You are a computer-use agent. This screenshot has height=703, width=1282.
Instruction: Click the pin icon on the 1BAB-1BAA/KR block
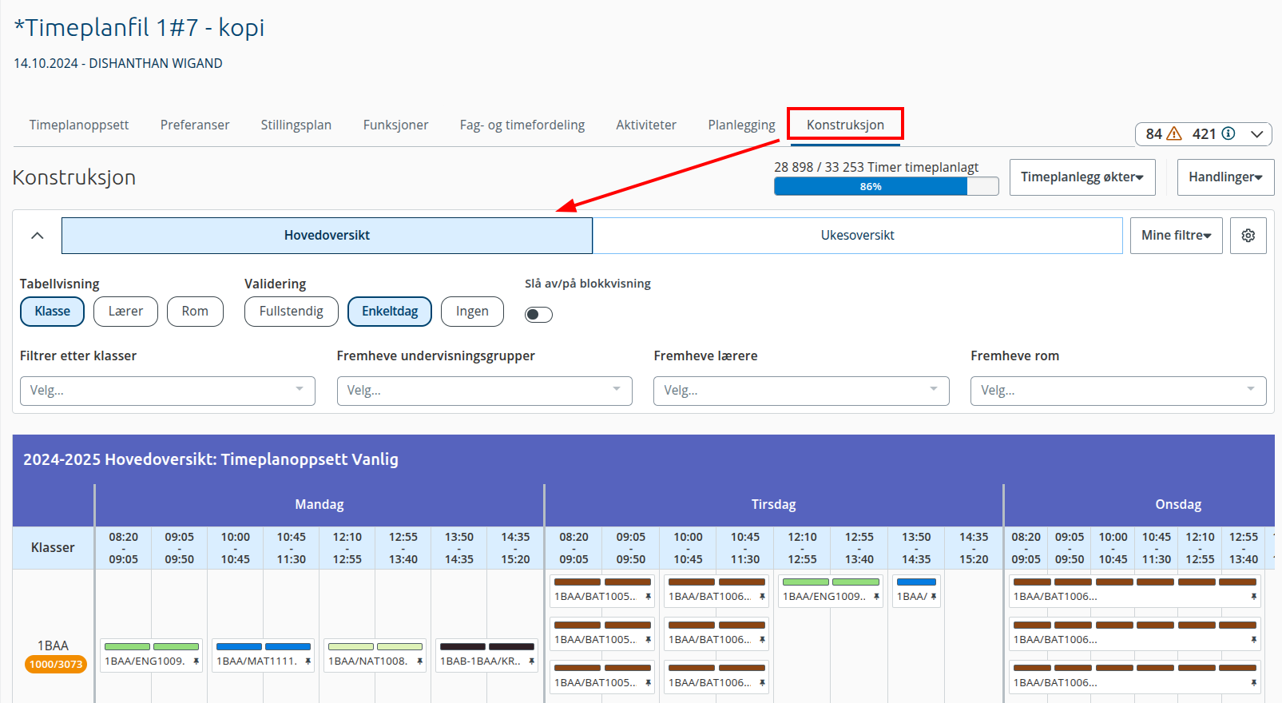click(x=531, y=661)
